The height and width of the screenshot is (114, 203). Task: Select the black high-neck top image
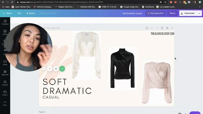pyautogui.click(x=122, y=68)
